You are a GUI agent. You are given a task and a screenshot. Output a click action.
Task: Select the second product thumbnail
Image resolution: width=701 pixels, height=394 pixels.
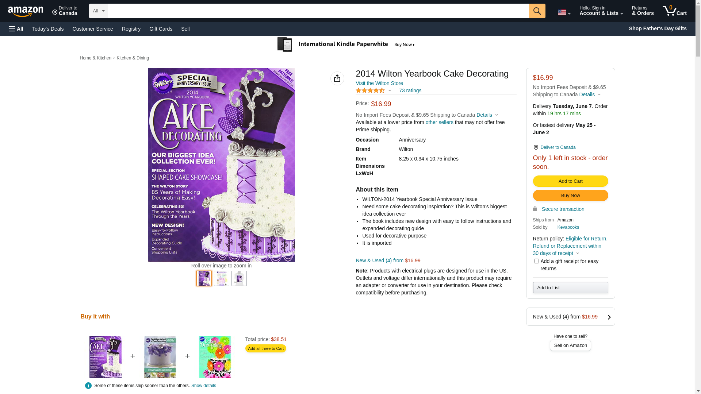pyautogui.click(x=222, y=278)
